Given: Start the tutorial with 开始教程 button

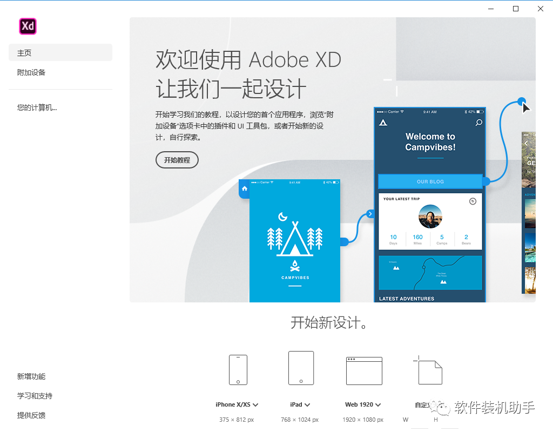Looking at the screenshot, I should tap(177, 160).
